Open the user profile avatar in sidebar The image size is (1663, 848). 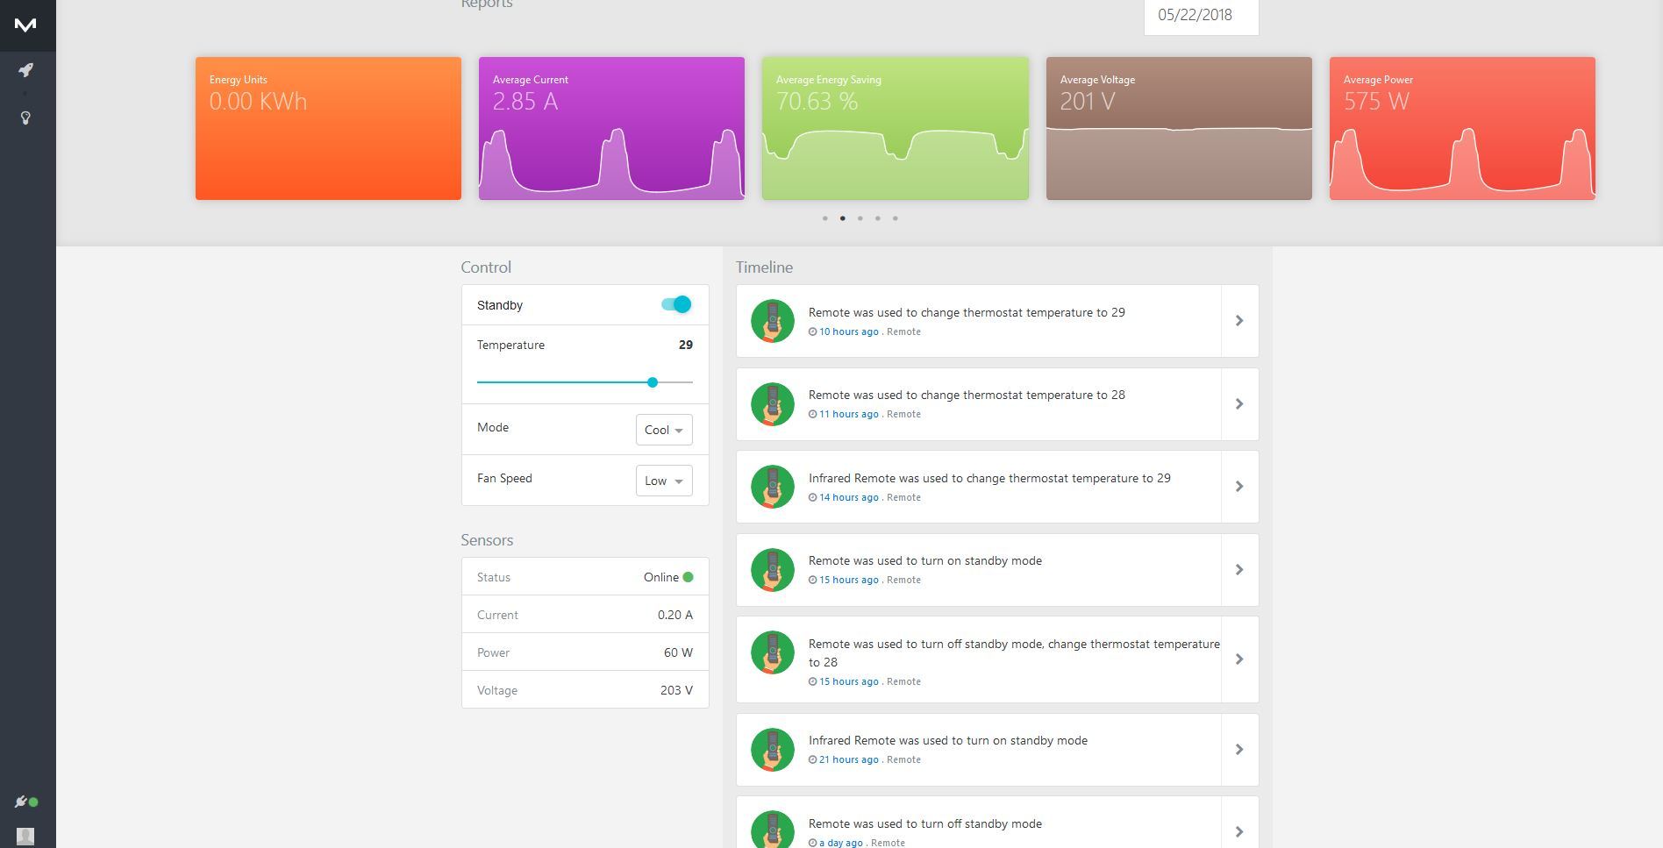click(25, 836)
